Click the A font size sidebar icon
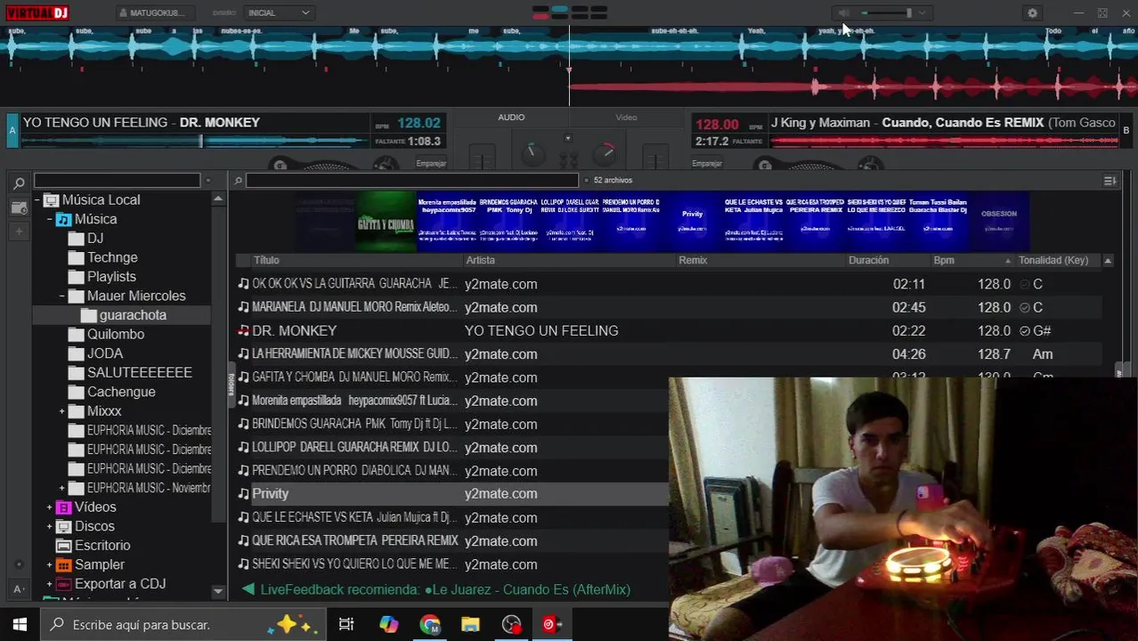Image resolution: width=1138 pixels, height=641 pixels. pyautogui.click(x=19, y=589)
